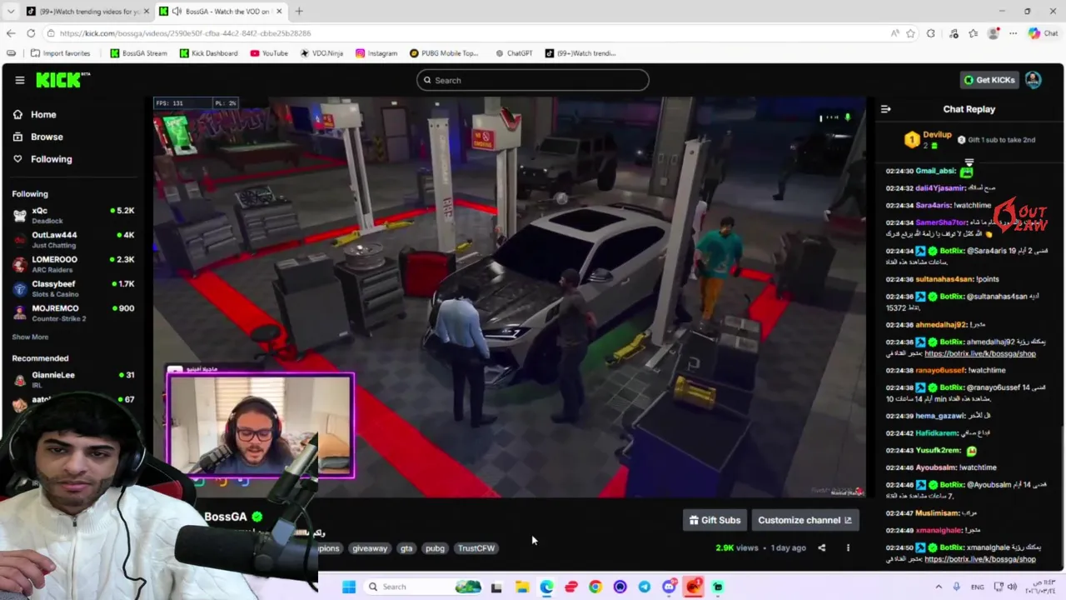Open xQc channel in Following list
Screen dimensions: 1066x600
[73, 215]
